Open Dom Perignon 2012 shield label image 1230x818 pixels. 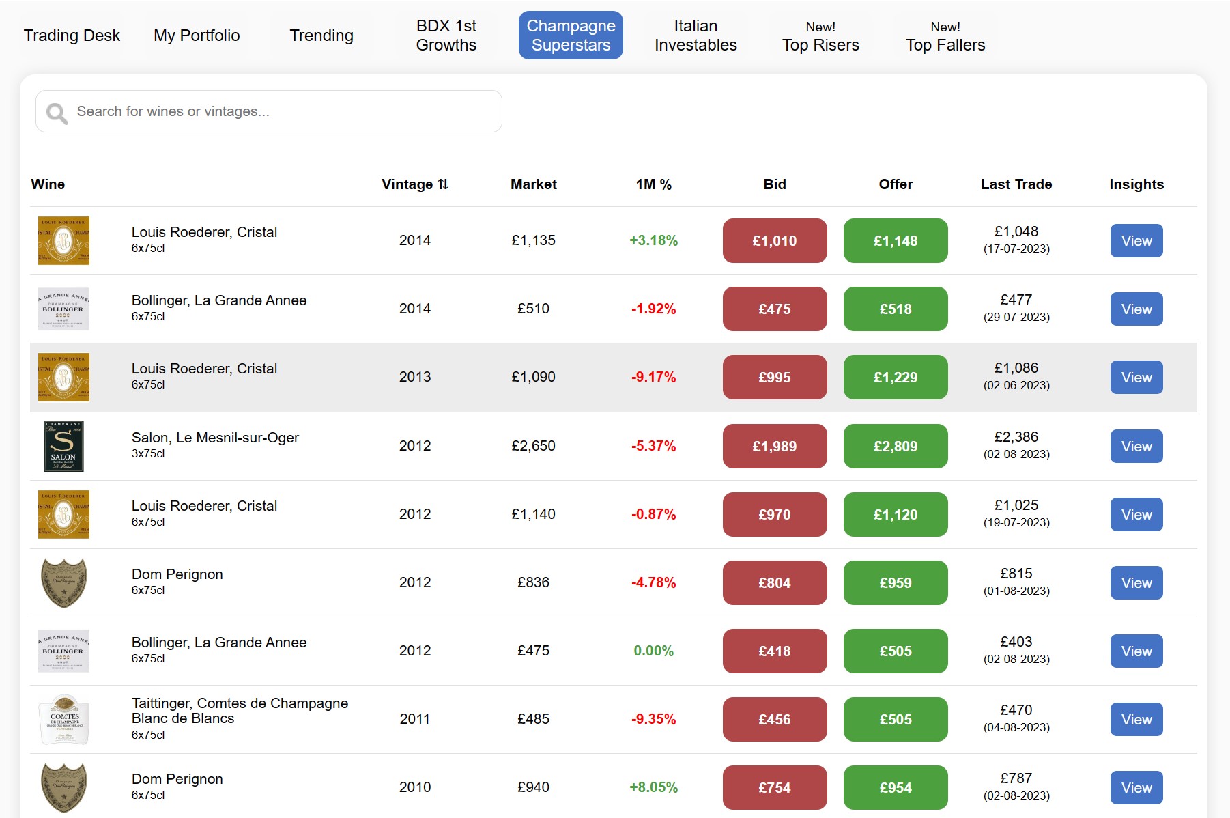63,582
